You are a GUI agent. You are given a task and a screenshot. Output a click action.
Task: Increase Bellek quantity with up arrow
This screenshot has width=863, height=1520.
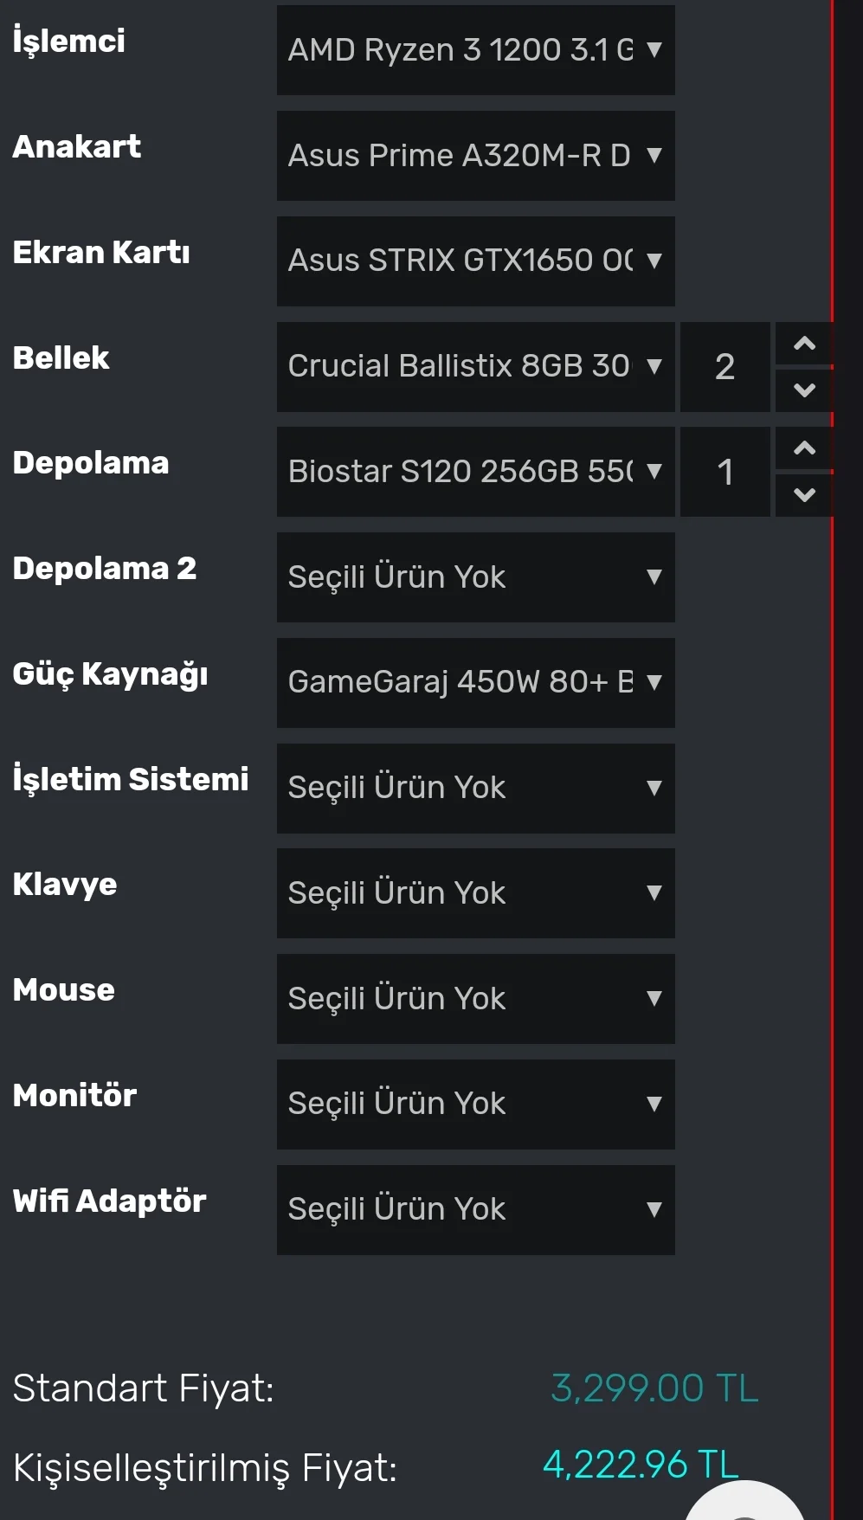point(804,344)
